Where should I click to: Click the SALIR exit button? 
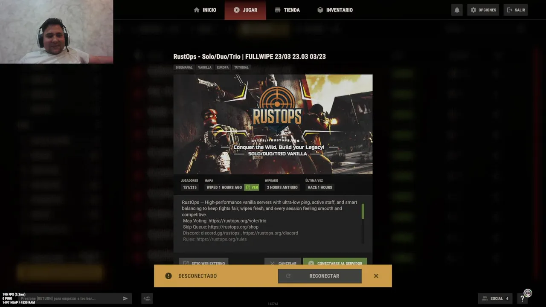(516, 10)
